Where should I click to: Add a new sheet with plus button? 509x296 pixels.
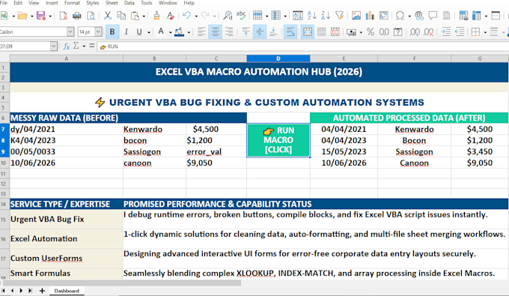[x=42, y=291]
